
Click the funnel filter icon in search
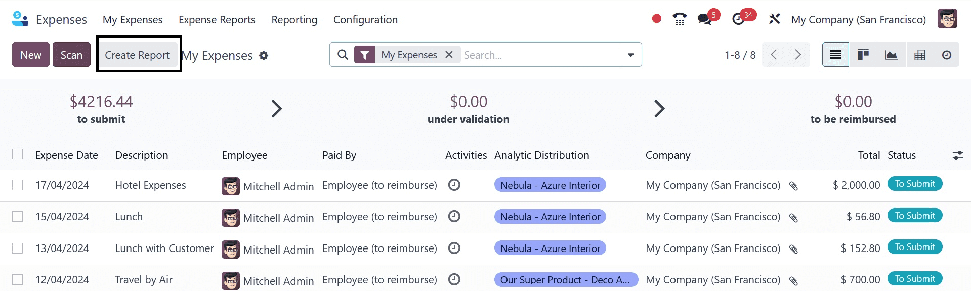(364, 55)
